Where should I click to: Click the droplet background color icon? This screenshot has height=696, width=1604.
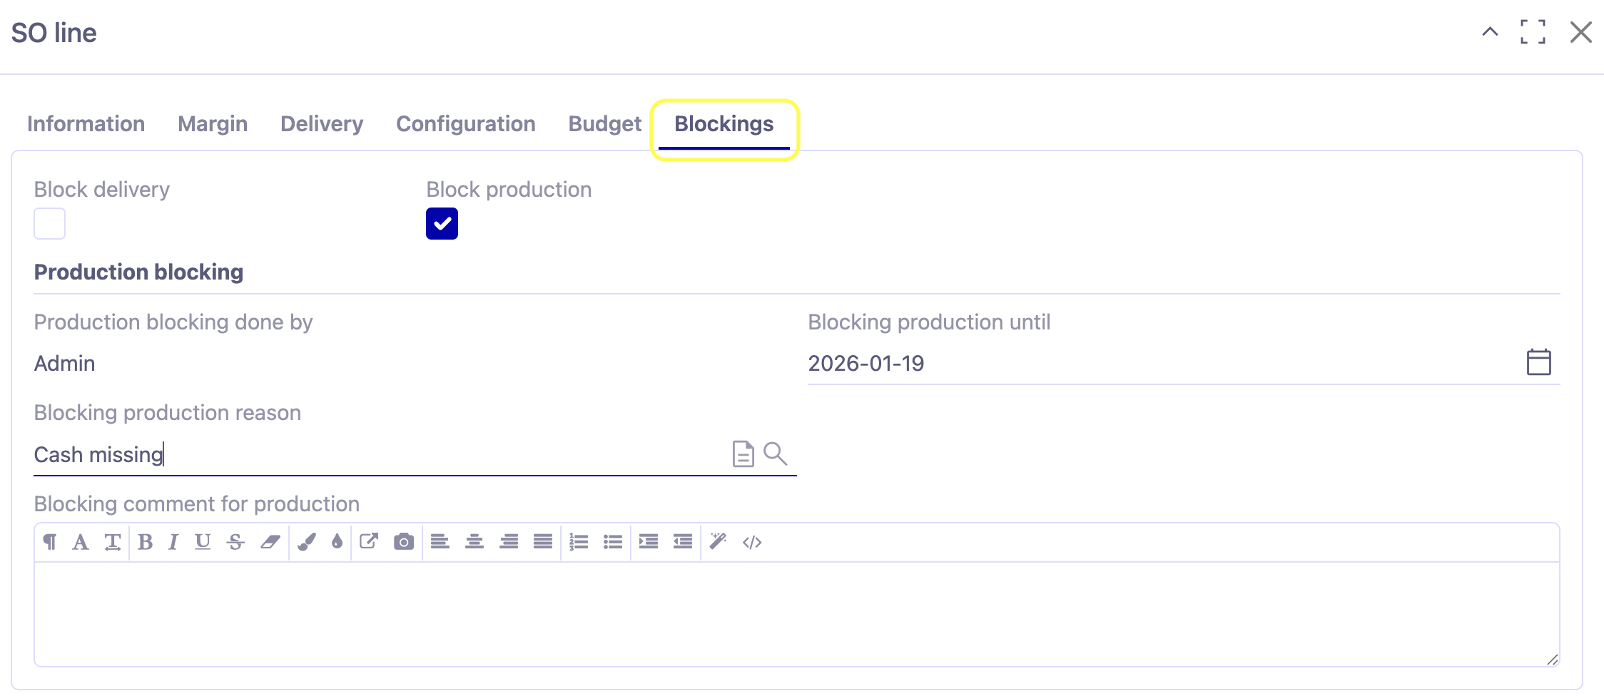click(x=337, y=542)
